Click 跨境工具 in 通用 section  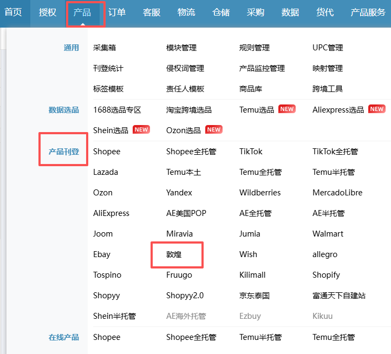pos(328,89)
